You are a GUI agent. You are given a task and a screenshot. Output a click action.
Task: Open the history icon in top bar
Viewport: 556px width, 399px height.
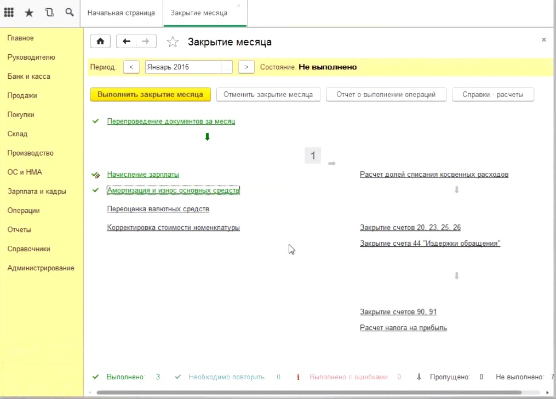50,13
